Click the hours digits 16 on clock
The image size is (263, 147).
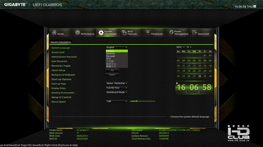tap(181, 87)
